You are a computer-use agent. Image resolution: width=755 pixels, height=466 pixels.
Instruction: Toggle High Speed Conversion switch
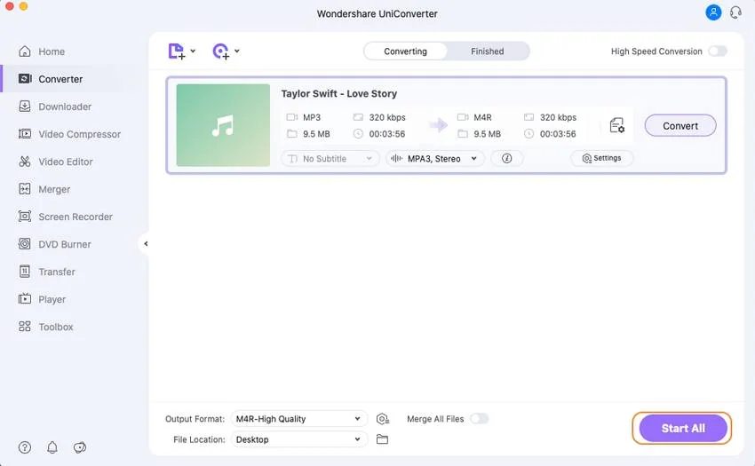pos(718,51)
